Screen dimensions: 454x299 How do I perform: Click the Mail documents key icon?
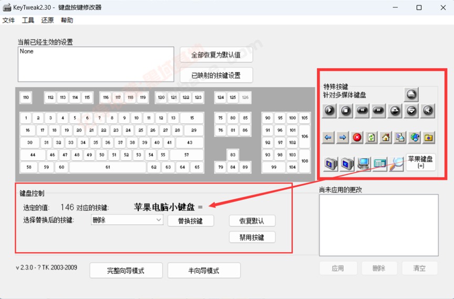[x=400, y=138]
